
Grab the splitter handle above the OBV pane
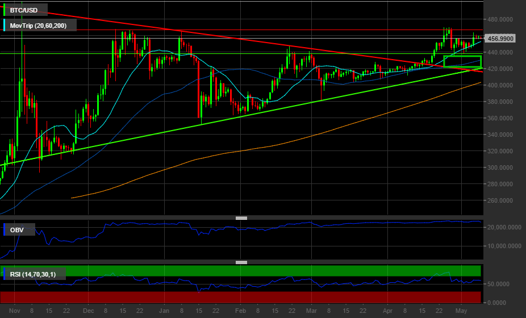[x=241, y=218]
